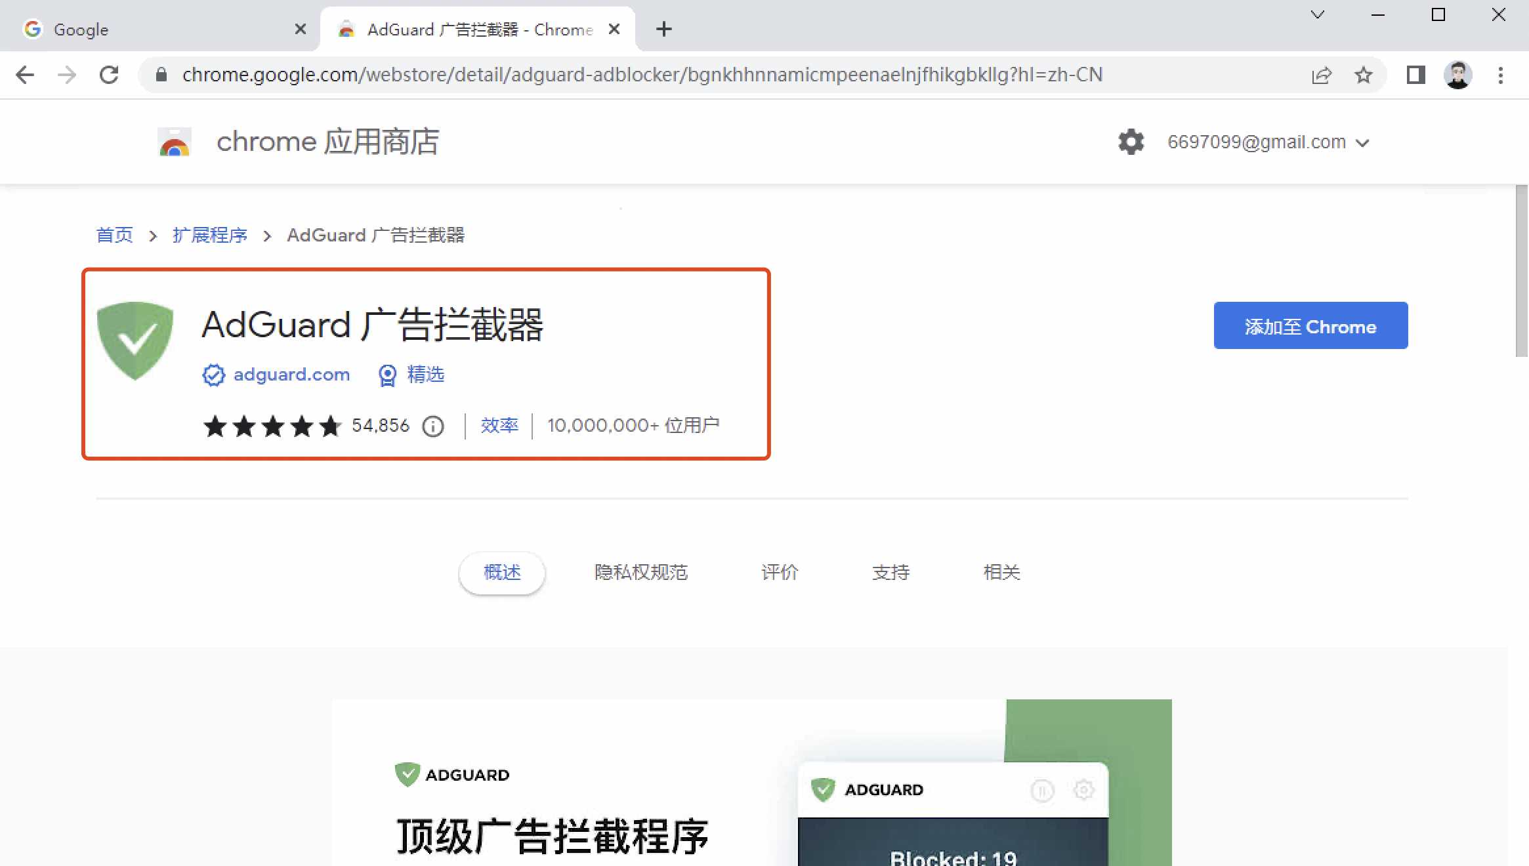Open the browser side panel
Screen dimensions: 1529x866
point(1415,75)
